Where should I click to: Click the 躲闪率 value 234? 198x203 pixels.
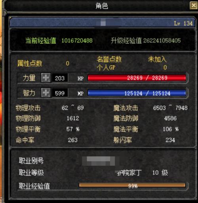coord(170,140)
